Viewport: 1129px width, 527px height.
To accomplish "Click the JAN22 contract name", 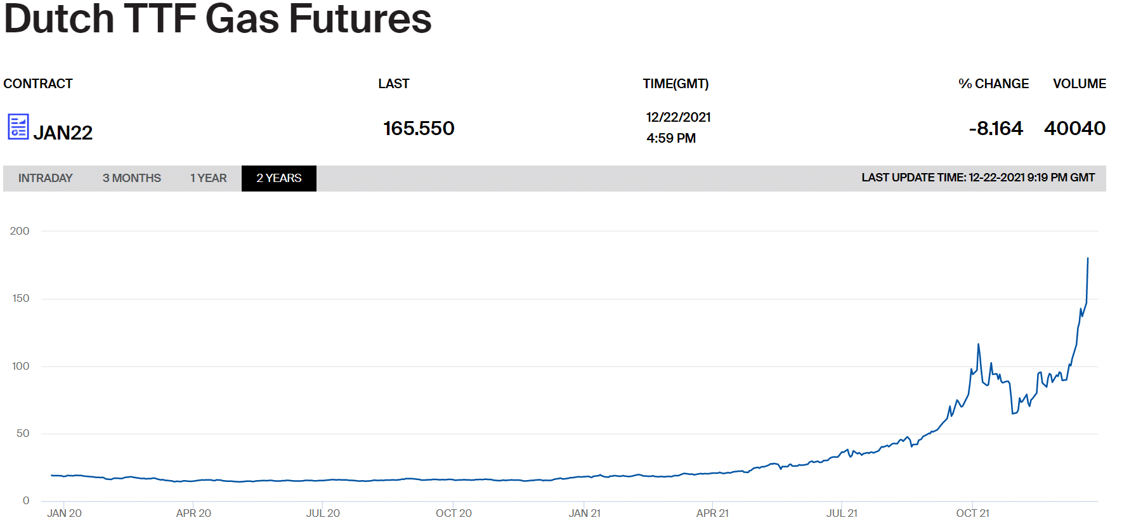I will click(x=63, y=133).
